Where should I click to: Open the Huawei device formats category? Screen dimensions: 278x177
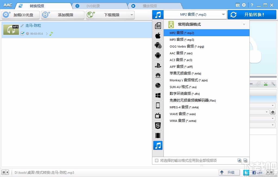tap(158, 75)
